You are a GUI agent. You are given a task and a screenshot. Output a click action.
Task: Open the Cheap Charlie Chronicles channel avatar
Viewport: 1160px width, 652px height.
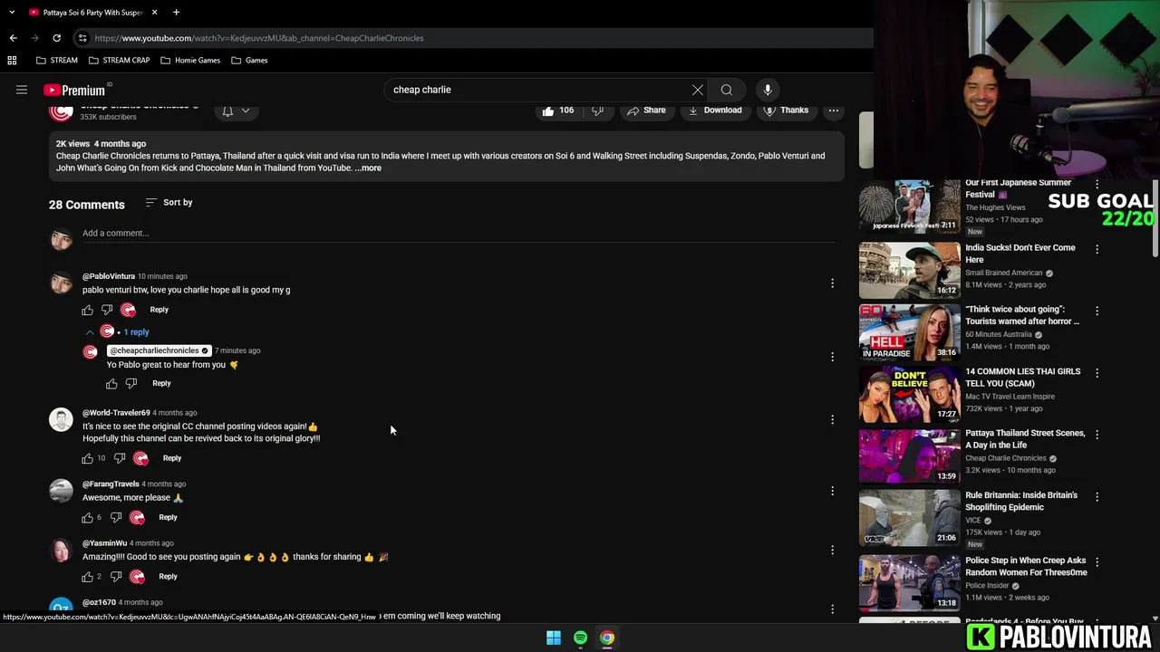point(61,111)
